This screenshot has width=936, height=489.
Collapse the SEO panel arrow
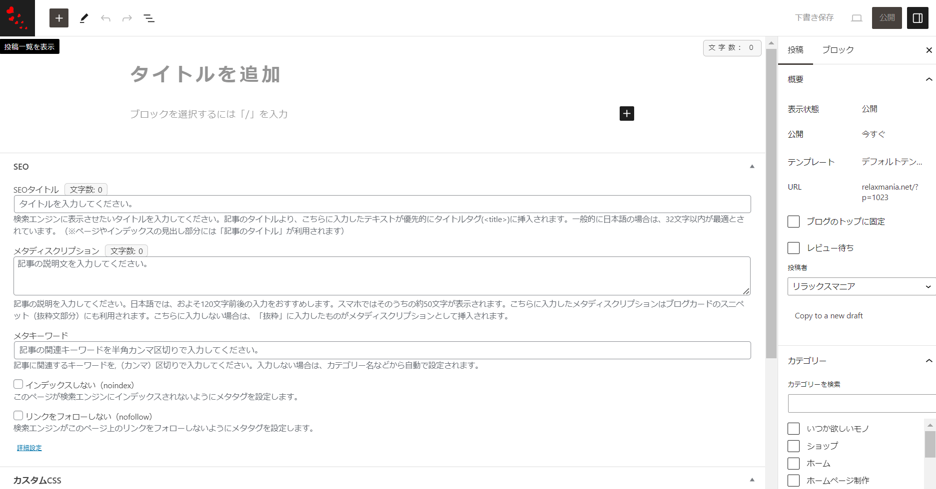click(x=752, y=167)
